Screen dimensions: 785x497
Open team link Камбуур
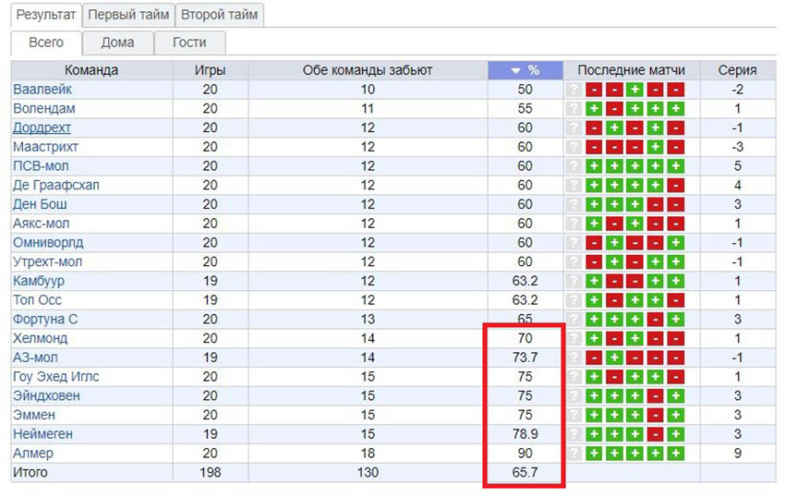pyautogui.click(x=39, y=281)
